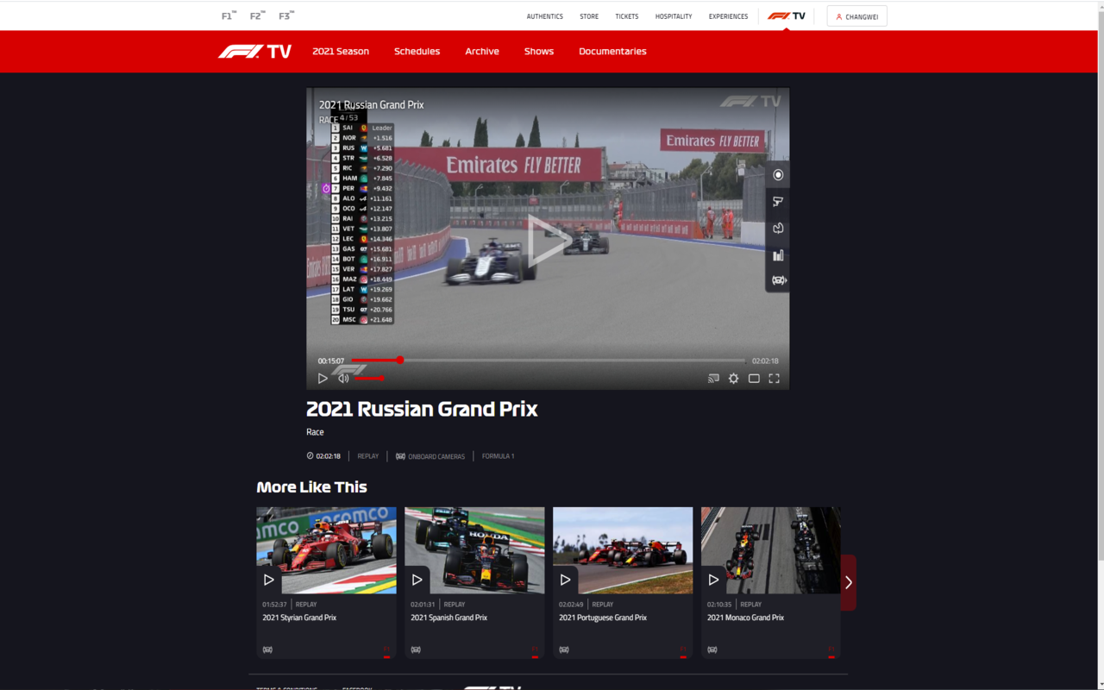Click the ONBOARD CAMERAS label below the video
This screenshot has height=690, width=1104.
(436, 456)
